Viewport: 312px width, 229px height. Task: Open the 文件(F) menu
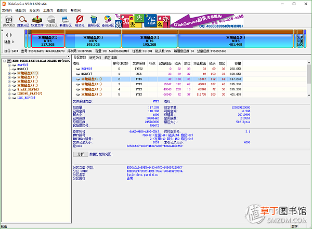[x=7, y=10]
